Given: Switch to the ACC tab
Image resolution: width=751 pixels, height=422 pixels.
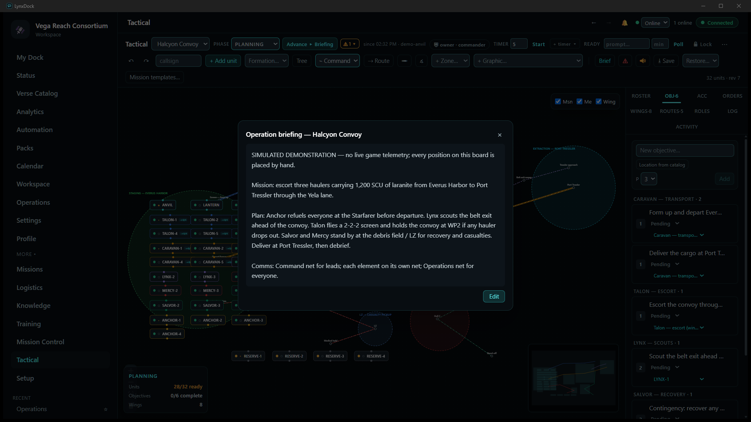Looking at the screenshot, I should [x=702, y=96].
